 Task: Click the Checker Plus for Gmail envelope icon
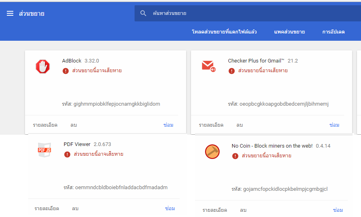point(209,66)
